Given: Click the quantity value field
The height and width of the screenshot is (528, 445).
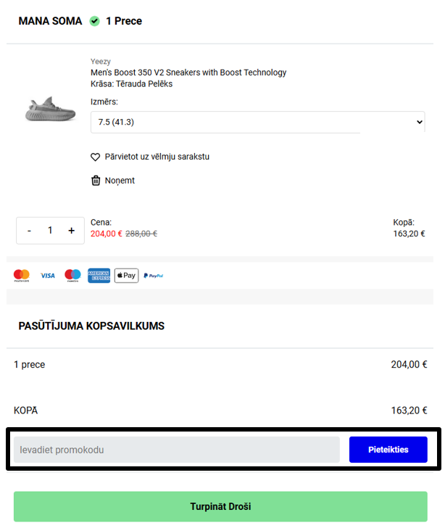Looking at the screenshot, I should point(50,231).
